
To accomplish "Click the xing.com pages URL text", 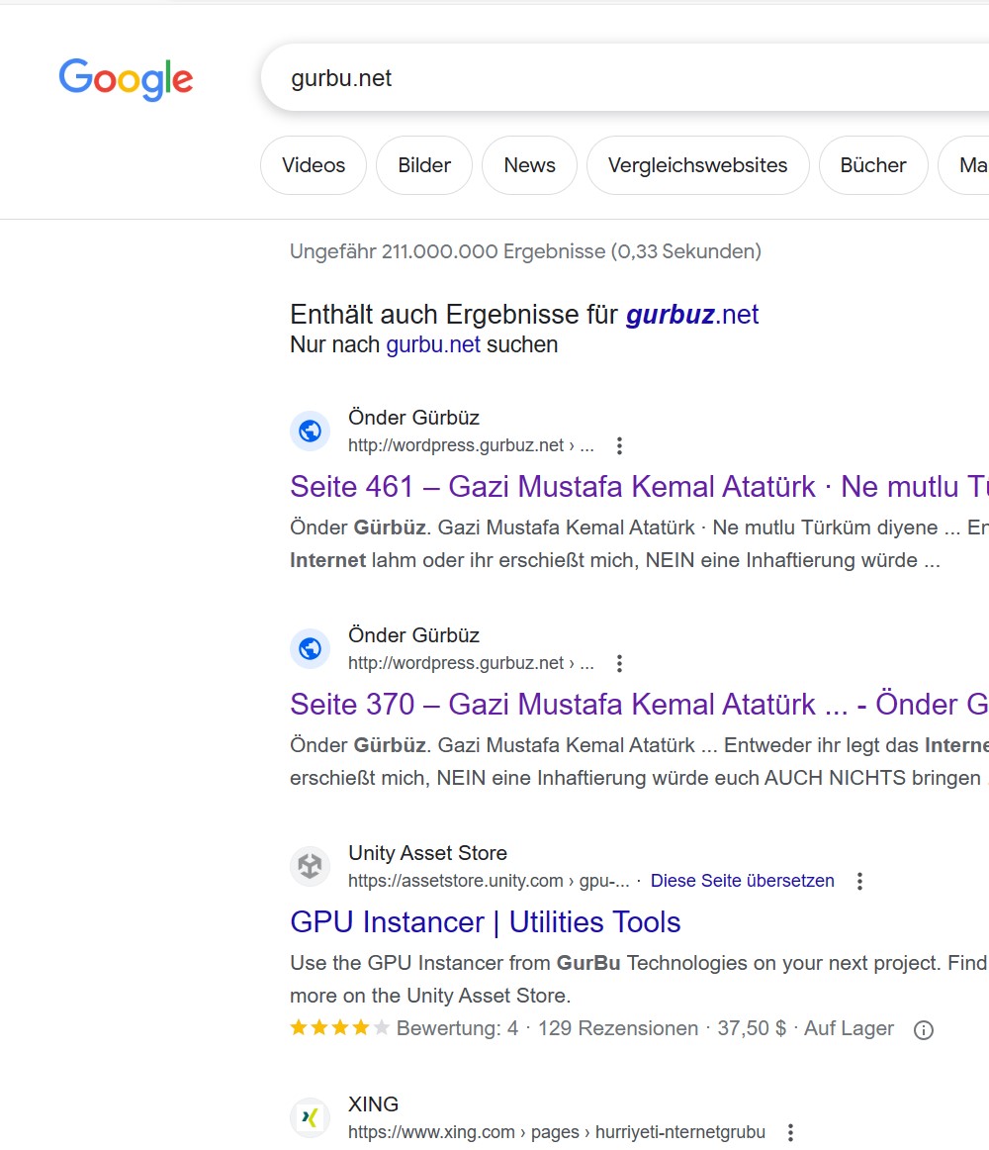I will [557, 1132].
